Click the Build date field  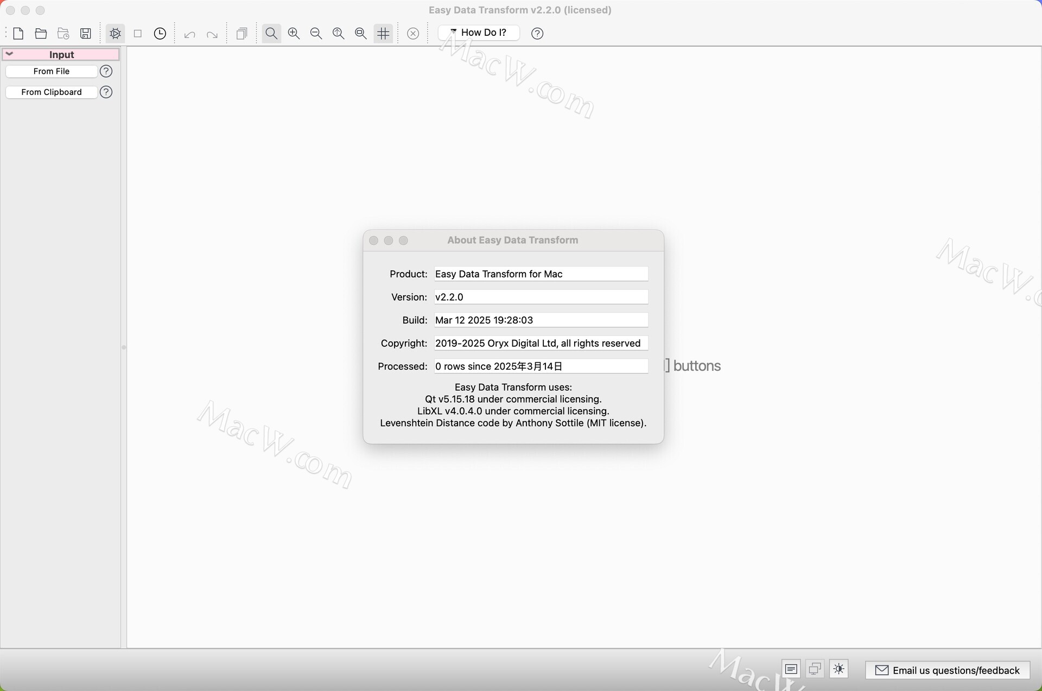tap(541, 320)
